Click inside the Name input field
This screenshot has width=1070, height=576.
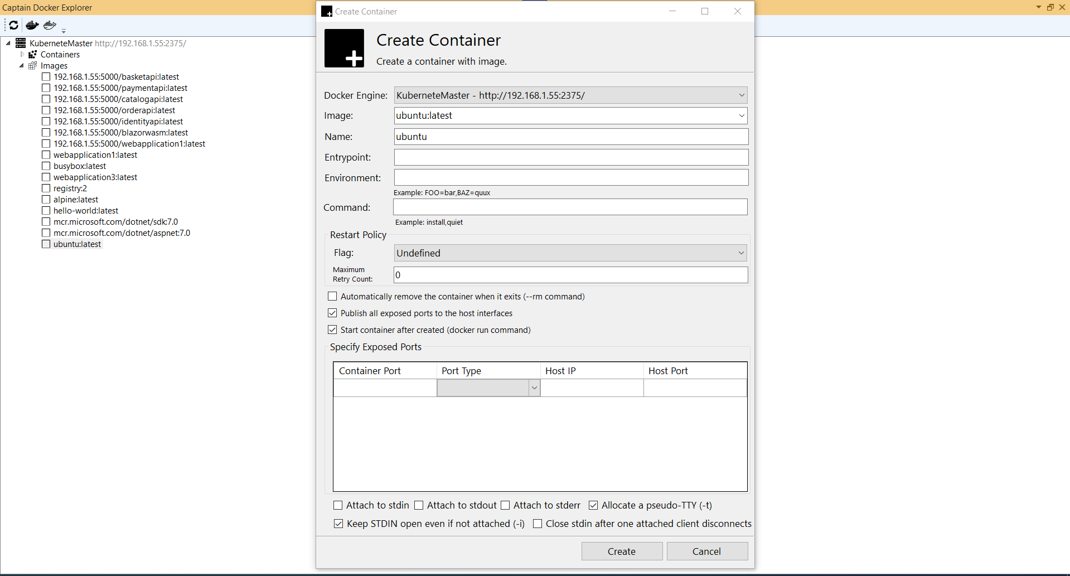(x=570, y=137)
